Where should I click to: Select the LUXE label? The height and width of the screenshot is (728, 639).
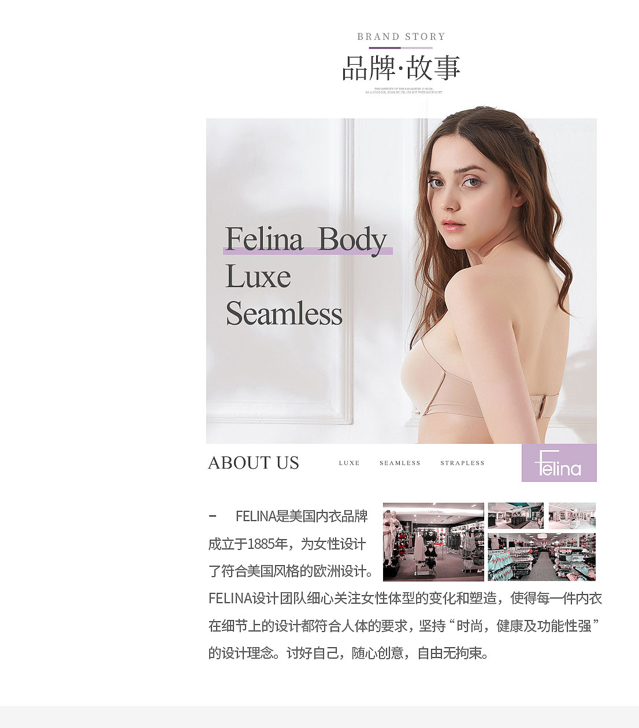coord(349,463)
